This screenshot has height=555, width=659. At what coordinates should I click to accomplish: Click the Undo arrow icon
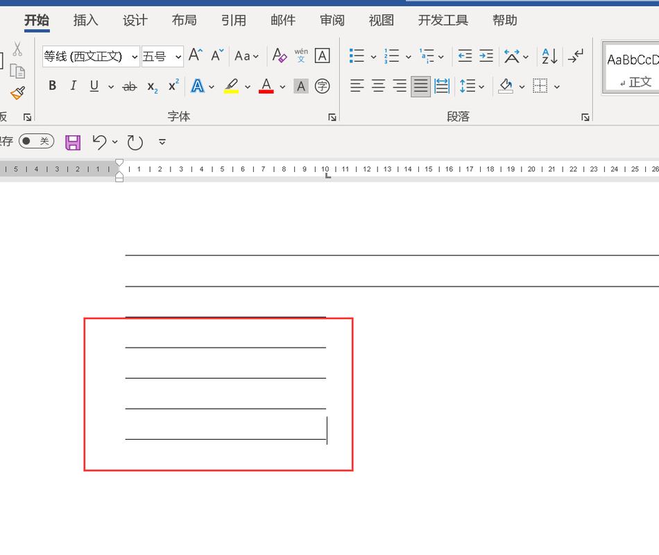coord(99,142)
